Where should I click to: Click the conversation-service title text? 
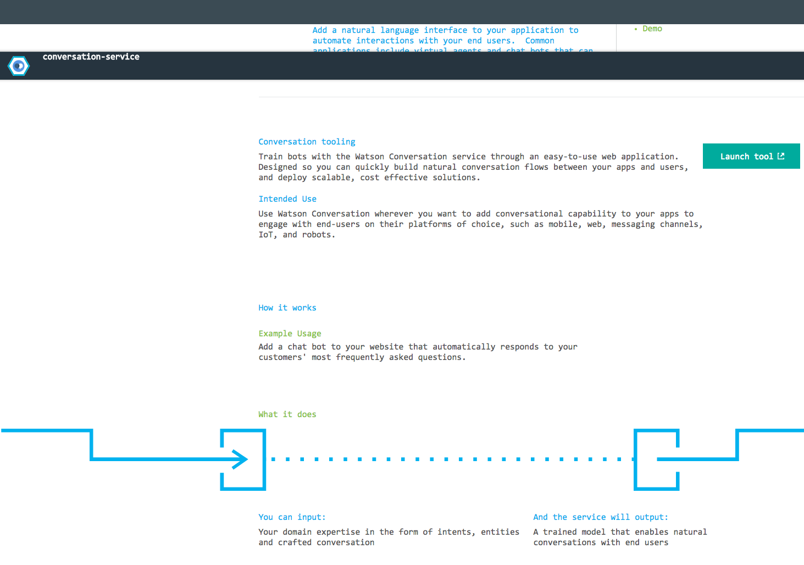91,57
